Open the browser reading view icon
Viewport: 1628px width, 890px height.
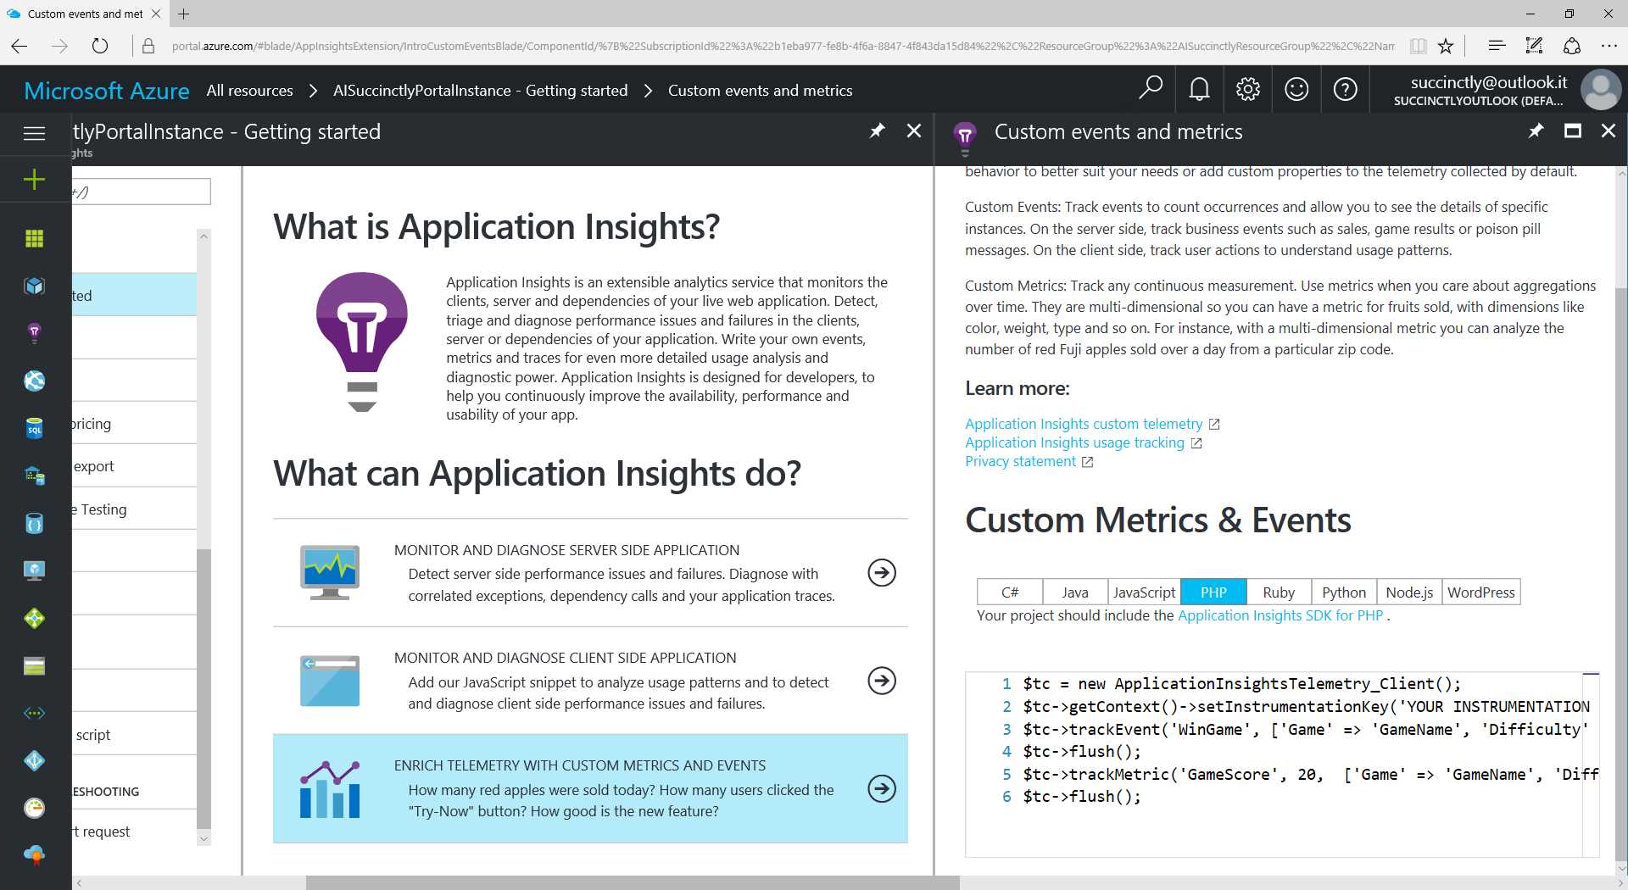point(1418,46)
